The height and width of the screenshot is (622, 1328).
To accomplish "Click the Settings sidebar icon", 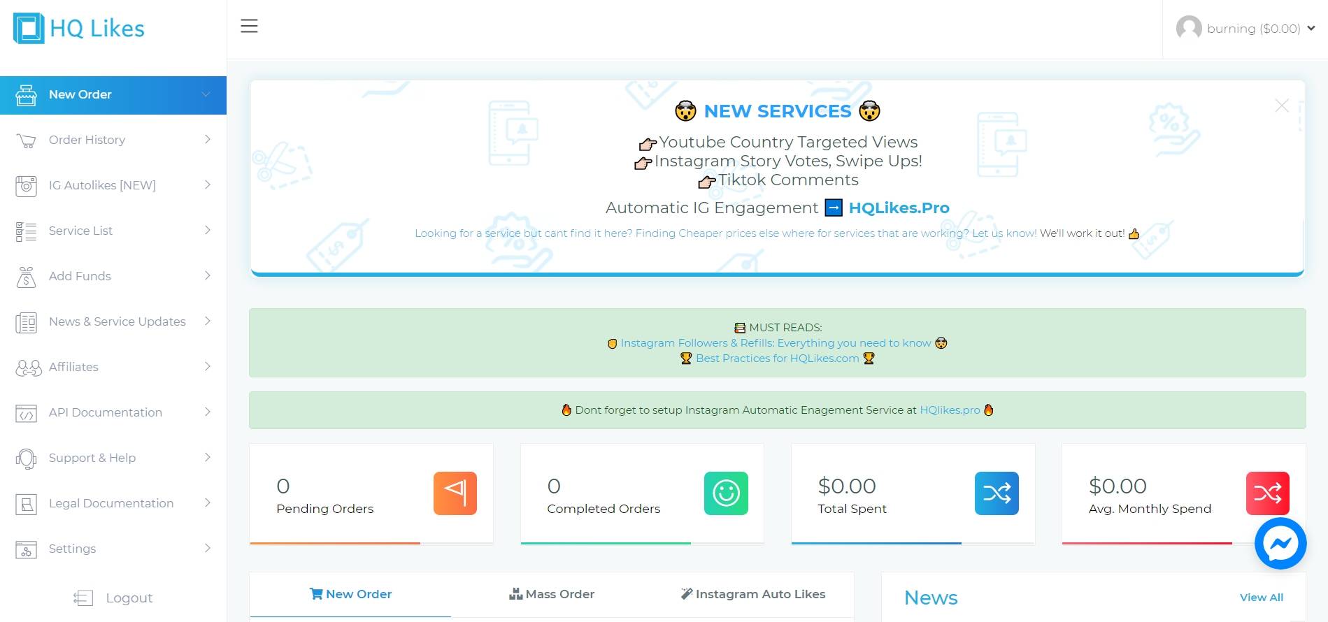I will [x=26, y=549].
